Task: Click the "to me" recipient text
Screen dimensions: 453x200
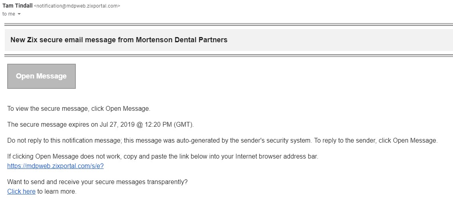Action: click(9, 14)
